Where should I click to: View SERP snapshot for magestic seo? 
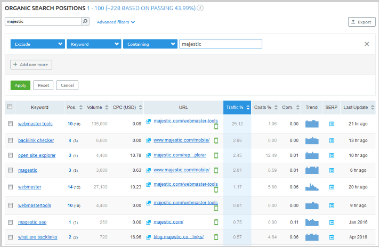pos(332,222)
